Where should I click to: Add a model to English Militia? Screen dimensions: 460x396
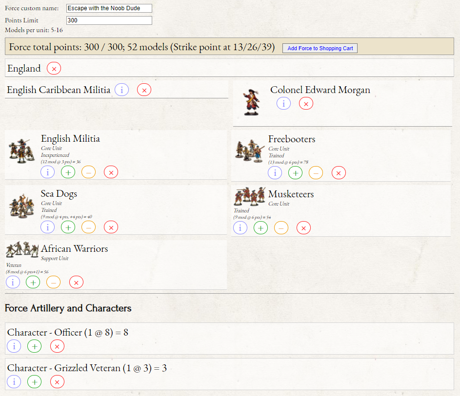pos(68,172)
